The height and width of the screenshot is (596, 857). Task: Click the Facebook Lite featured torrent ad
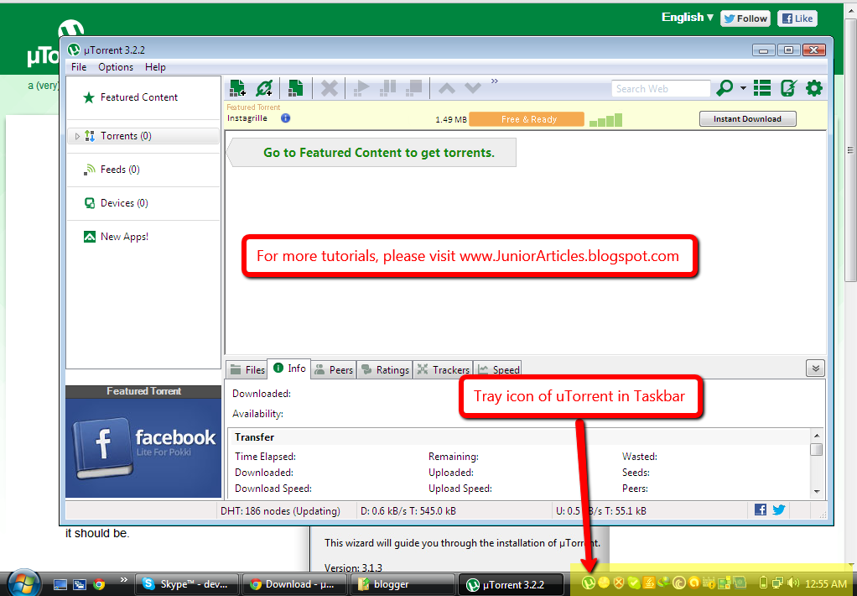pyautogui.click(x=143, y=447)
